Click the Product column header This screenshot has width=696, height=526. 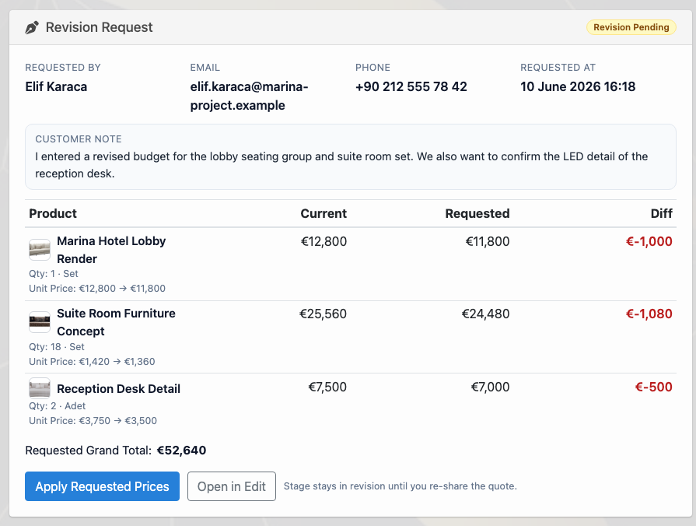pos(53,213)
